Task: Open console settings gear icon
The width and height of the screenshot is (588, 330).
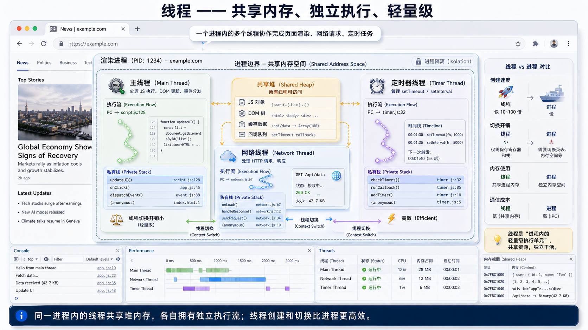Action: (118, 259)
